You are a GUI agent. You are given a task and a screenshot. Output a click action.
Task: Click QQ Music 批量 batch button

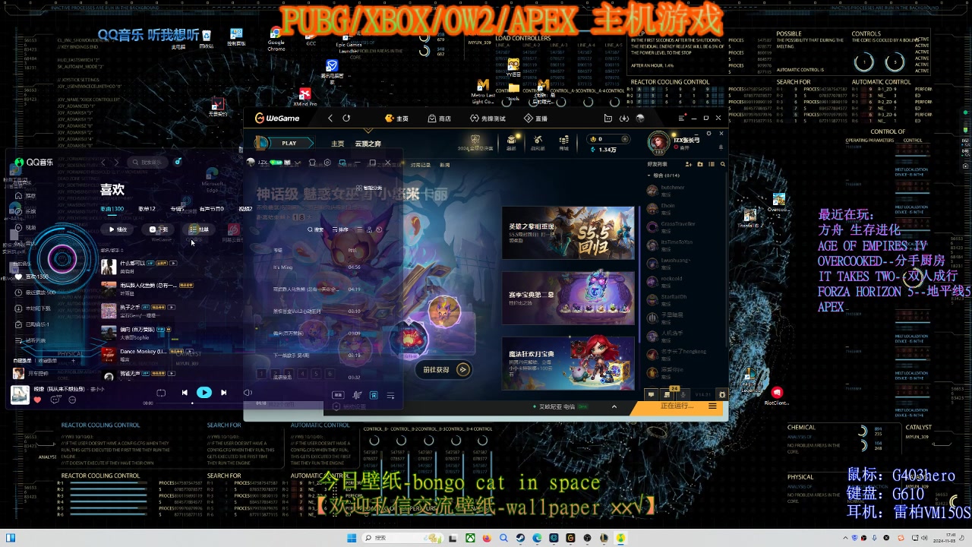[x=199, y=229]
